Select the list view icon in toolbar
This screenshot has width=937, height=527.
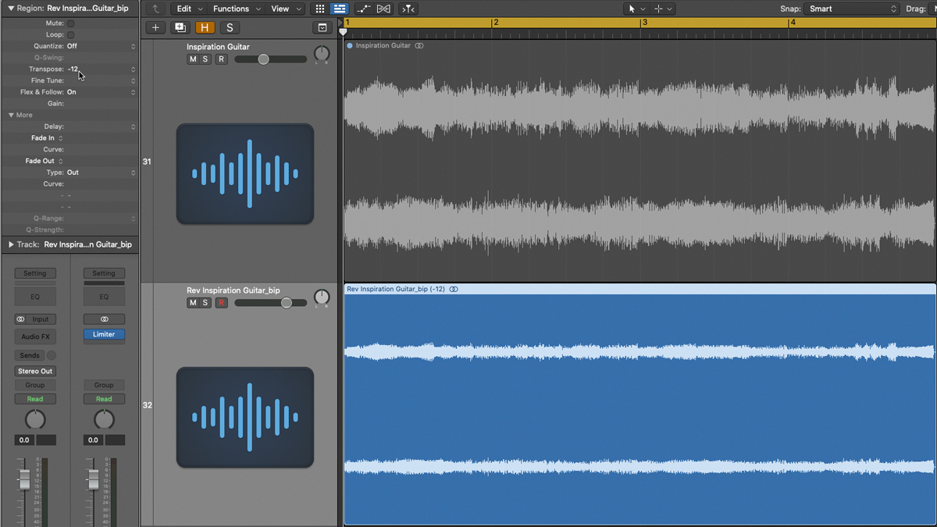[340, 9]
